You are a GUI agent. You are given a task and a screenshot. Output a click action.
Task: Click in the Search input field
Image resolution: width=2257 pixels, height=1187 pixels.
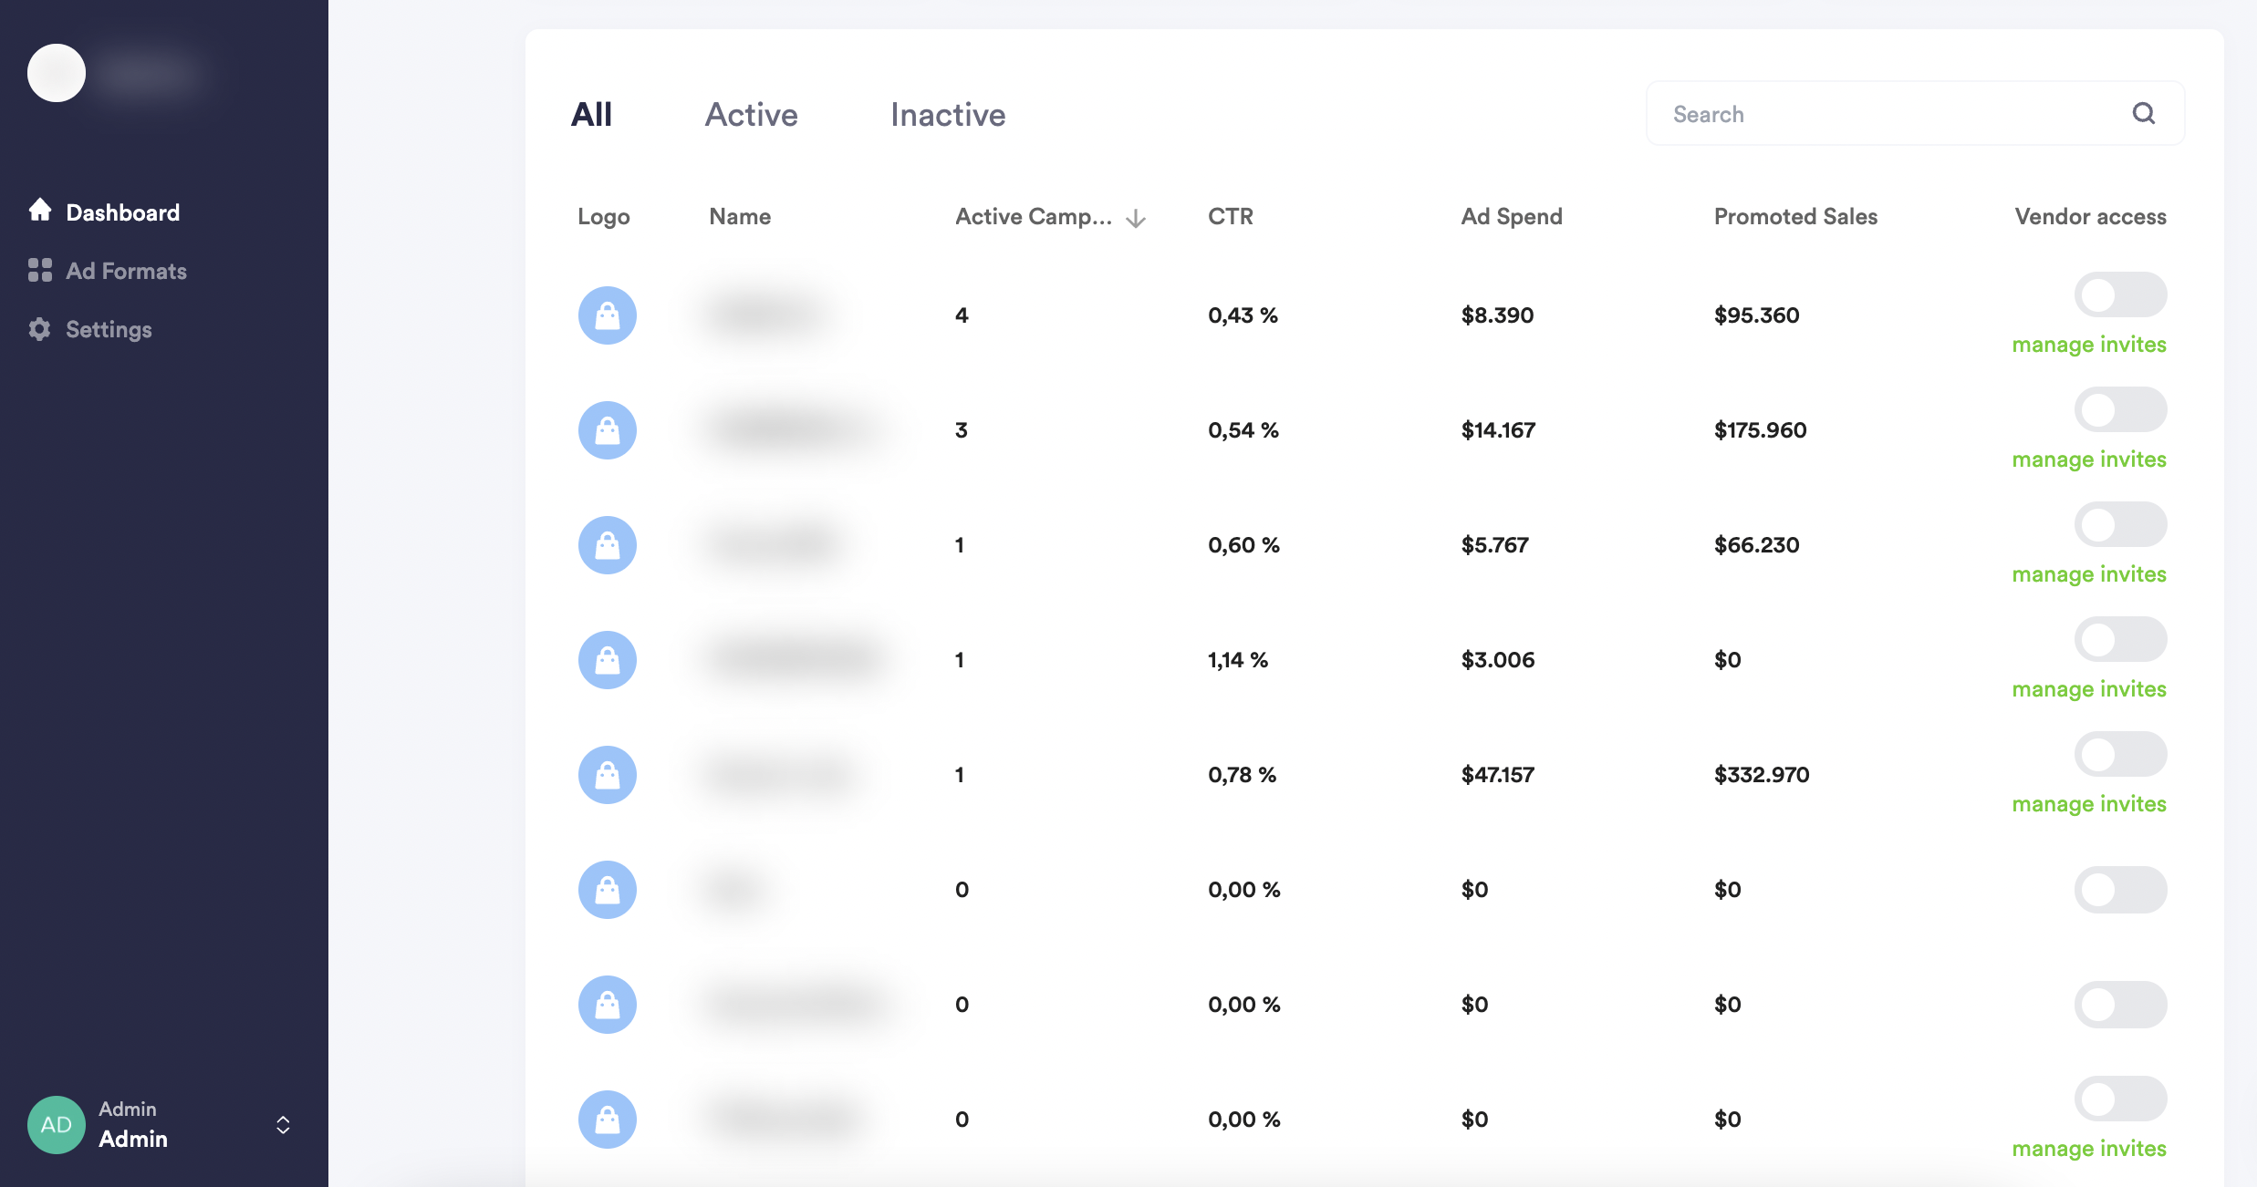click(x=1915, y=113)
